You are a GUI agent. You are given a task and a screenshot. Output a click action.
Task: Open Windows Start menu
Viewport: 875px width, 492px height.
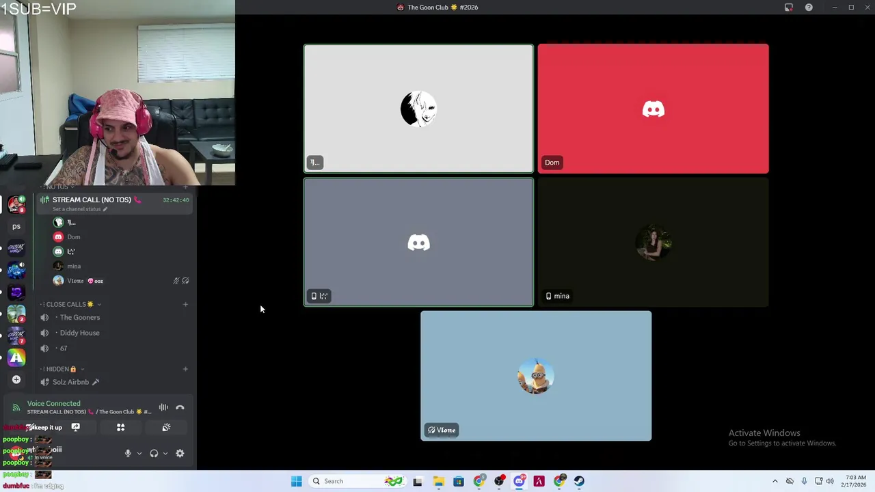pos(296,481)
